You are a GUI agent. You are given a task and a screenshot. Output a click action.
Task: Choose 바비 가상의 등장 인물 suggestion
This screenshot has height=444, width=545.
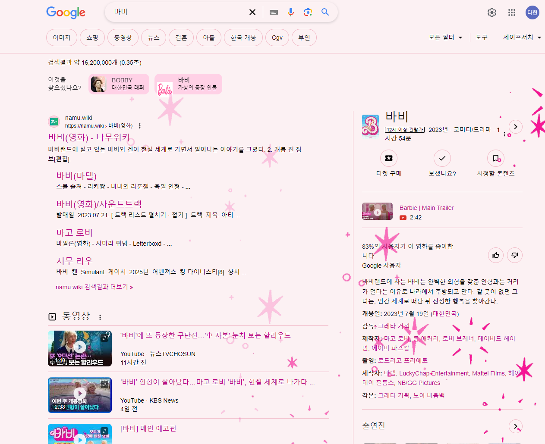pyautogui.click(x=188, y=84)
